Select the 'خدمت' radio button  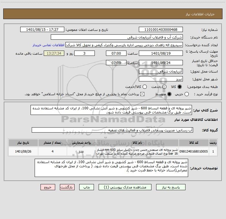164,87
